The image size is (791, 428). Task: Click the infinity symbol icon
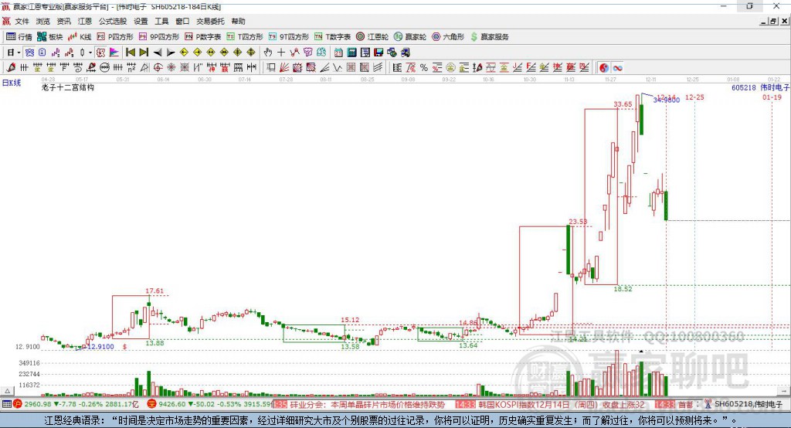click(617, 68)
